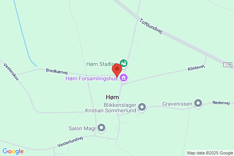
Task: Select the Toftlundvej road label
Action: click(151, 26)
